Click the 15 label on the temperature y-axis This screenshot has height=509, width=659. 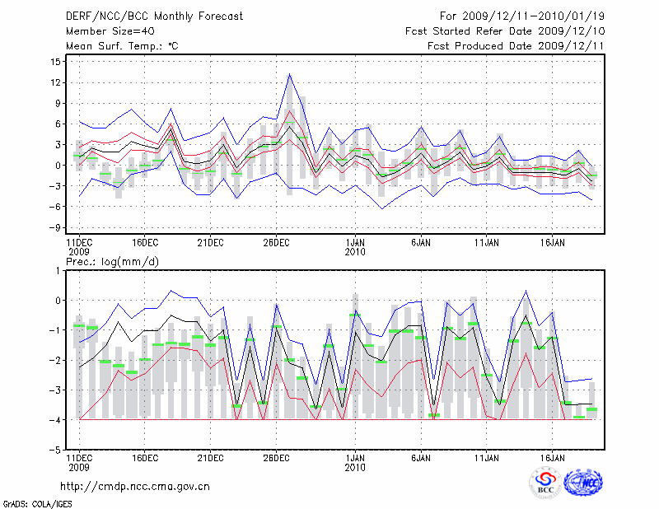[x=55, y=62]
